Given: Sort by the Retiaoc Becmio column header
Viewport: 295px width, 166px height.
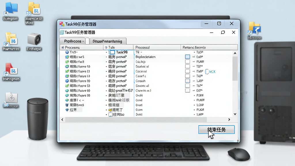Looking at the screenshot, I should [209, 48].
